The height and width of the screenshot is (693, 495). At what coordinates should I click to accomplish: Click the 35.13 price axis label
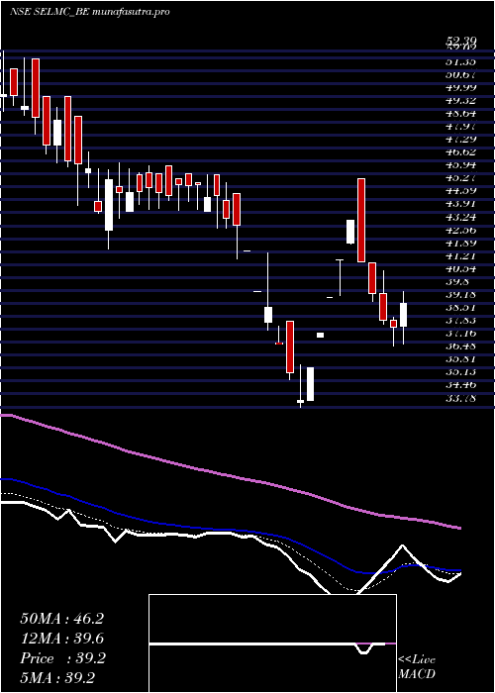459,372
